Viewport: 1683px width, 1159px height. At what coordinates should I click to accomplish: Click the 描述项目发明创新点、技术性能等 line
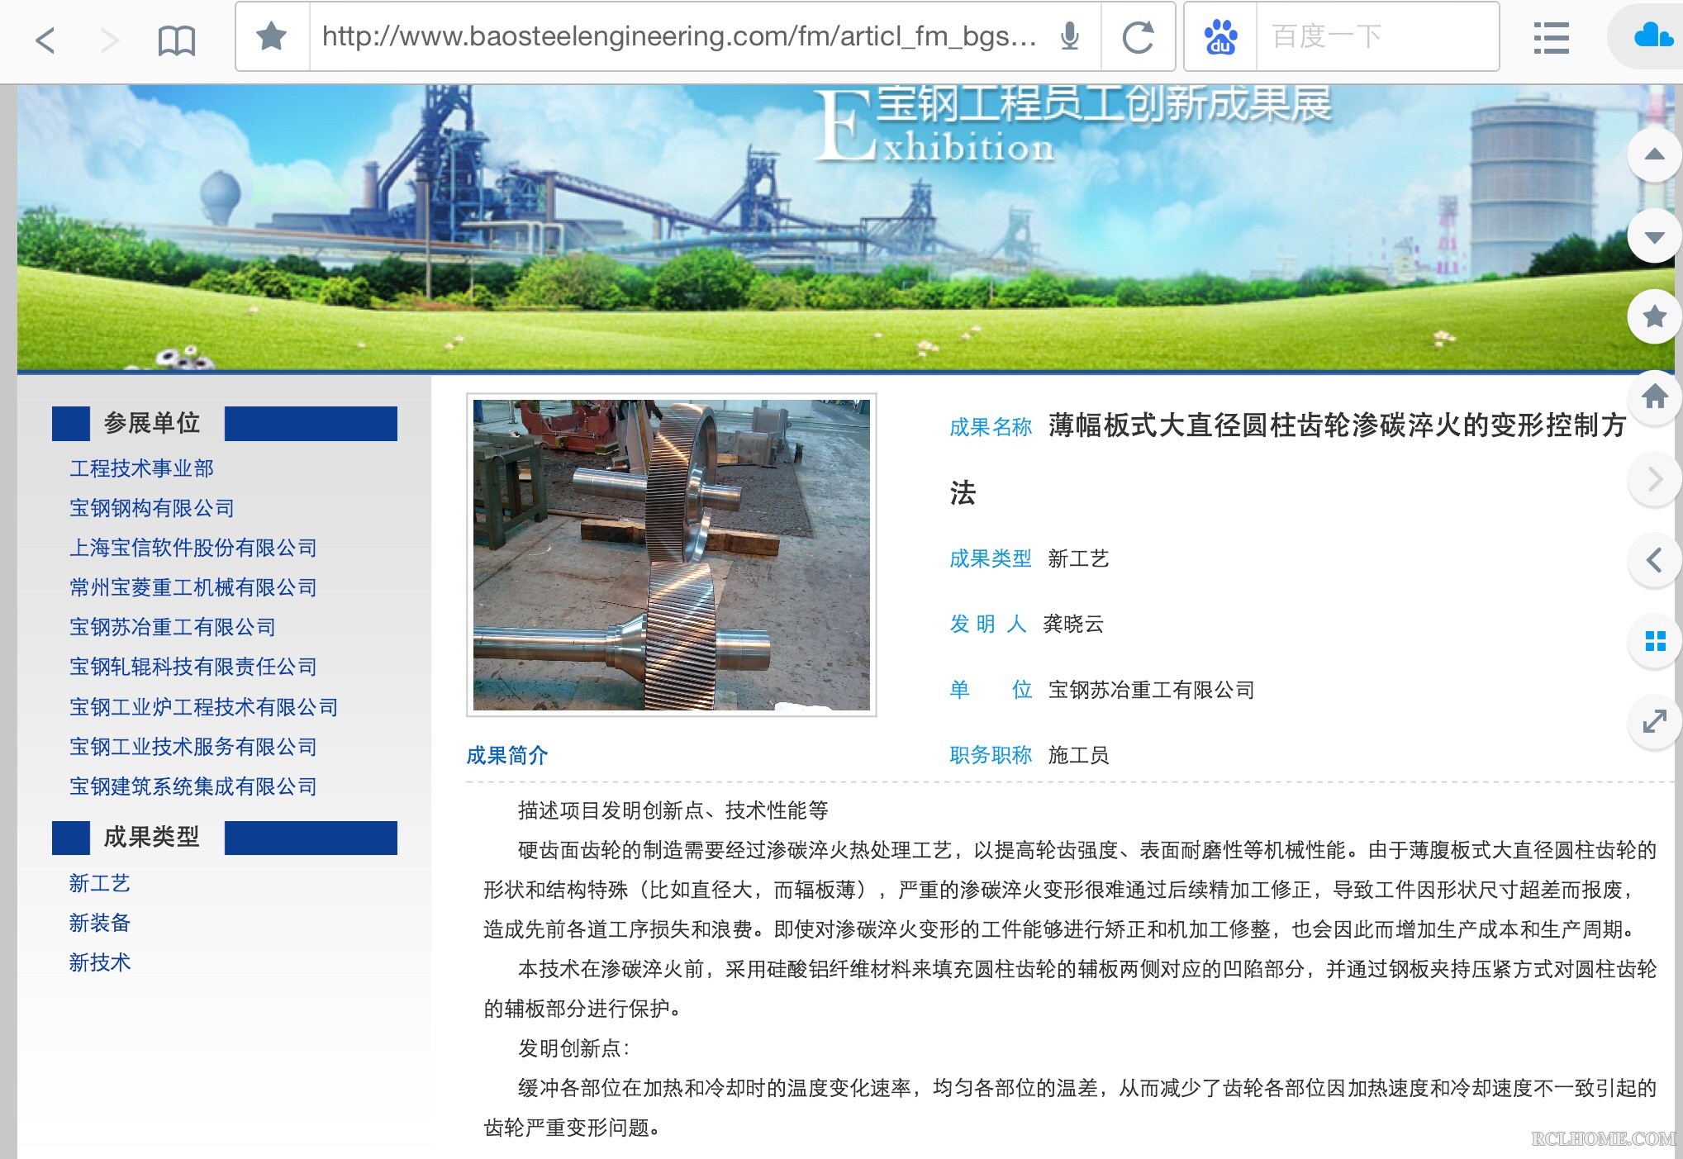(x=673, y=810)
